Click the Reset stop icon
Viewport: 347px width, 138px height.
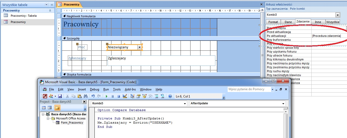[119, 96]
